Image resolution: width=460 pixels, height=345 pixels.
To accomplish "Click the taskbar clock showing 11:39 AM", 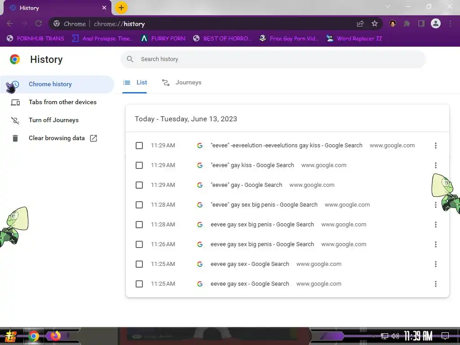I will click(418, 336).
